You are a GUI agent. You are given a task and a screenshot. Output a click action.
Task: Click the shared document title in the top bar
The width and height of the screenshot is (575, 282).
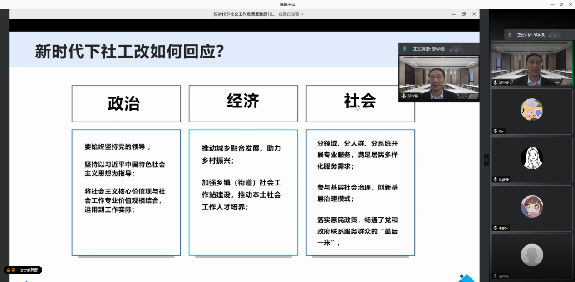(x=244, y=14)
